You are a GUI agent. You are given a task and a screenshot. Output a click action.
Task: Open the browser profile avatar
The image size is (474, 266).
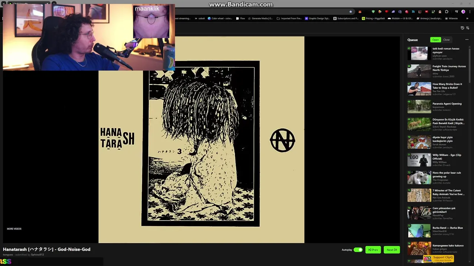click(x=463, y=11)
